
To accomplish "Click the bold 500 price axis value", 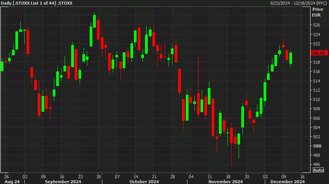I will [x=317, y=146].
